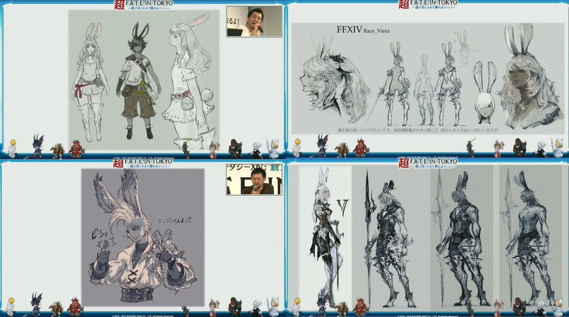
Task: Click the small white-haired bunny head sketch
Action: [486, 92]
